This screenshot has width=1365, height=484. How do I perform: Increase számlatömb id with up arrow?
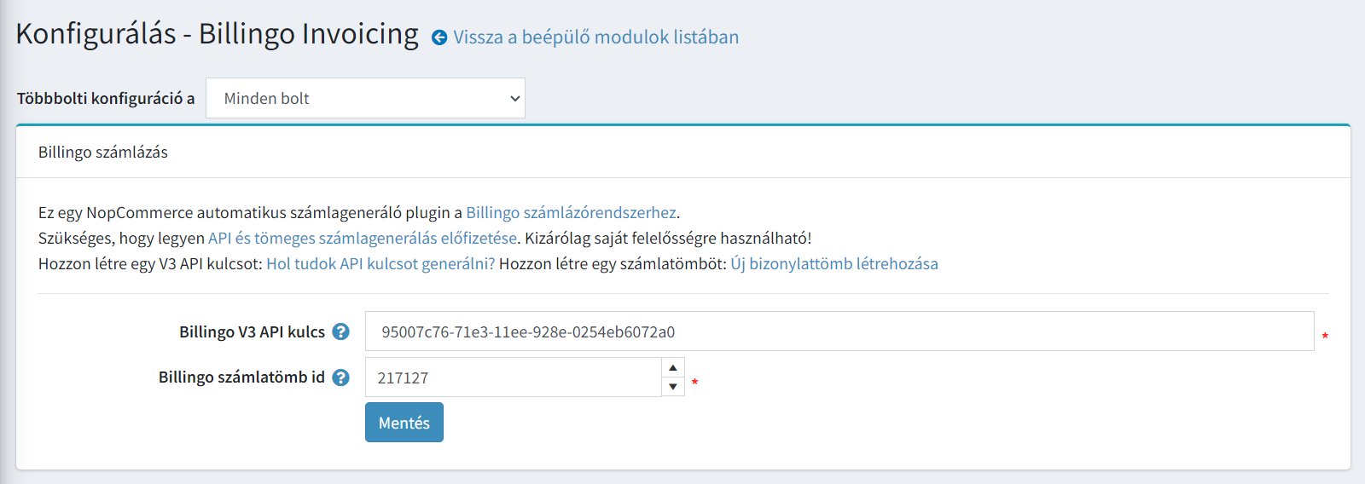(x=673, y=367)
